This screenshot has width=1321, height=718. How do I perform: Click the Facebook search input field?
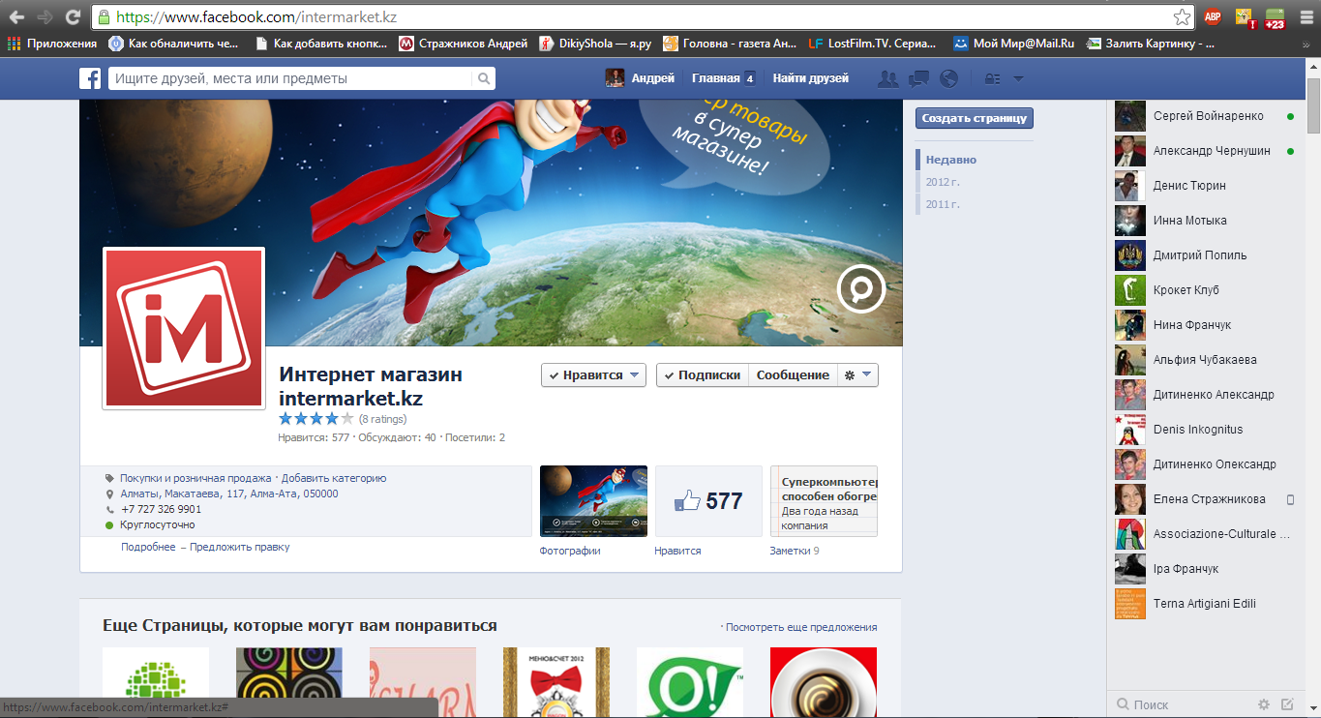pos(291,78)
